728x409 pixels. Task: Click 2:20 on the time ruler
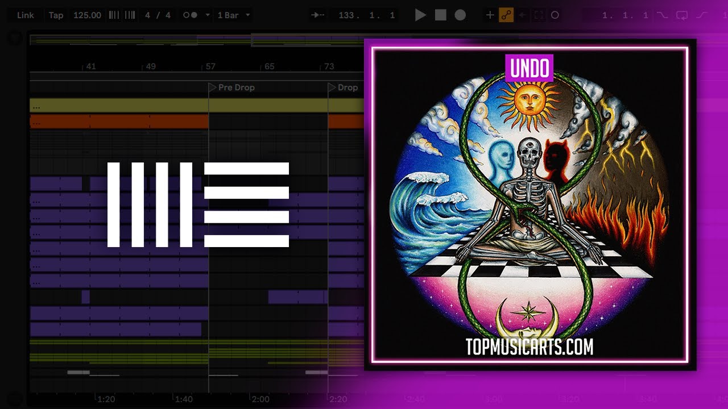pos(338,399)
